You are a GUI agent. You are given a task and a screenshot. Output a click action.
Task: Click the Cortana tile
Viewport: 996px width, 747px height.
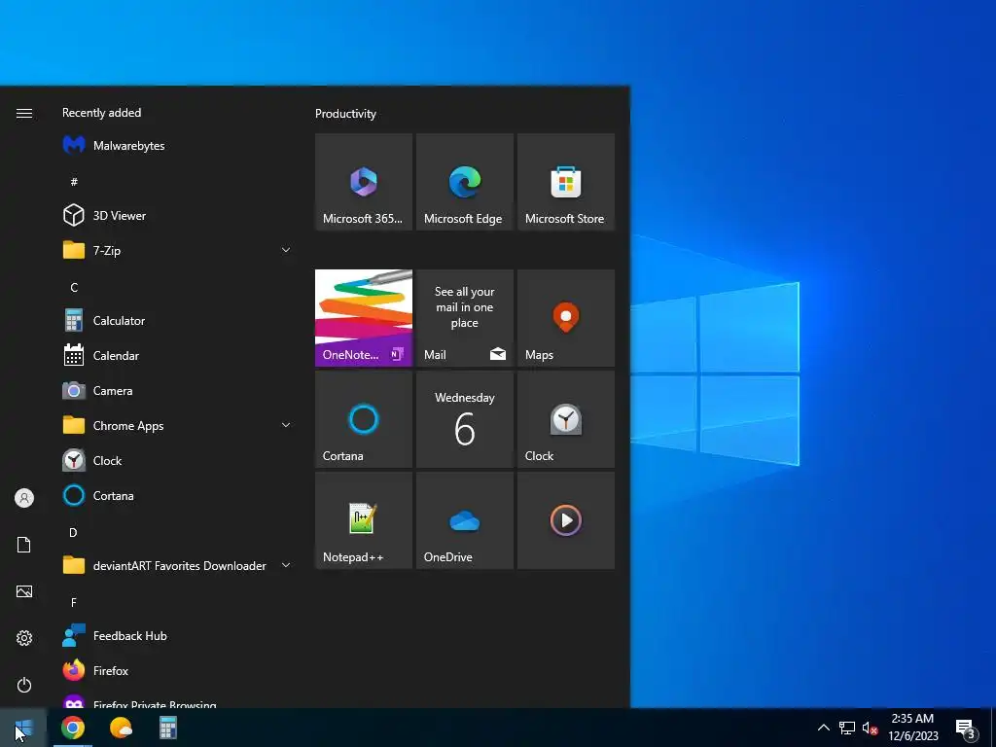364,419
